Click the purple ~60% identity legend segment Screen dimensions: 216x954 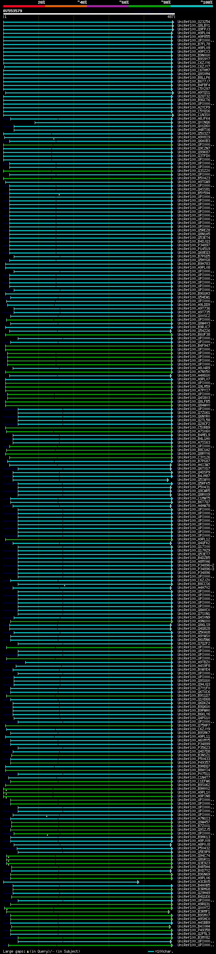pyautogui.click(x=108, y=6)
